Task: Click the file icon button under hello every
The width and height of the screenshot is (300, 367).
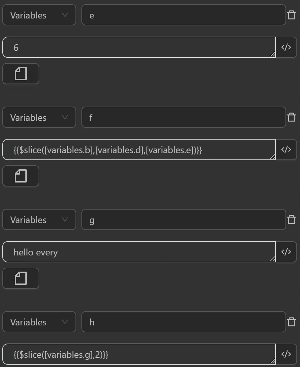Action: [x=21, y=278]
